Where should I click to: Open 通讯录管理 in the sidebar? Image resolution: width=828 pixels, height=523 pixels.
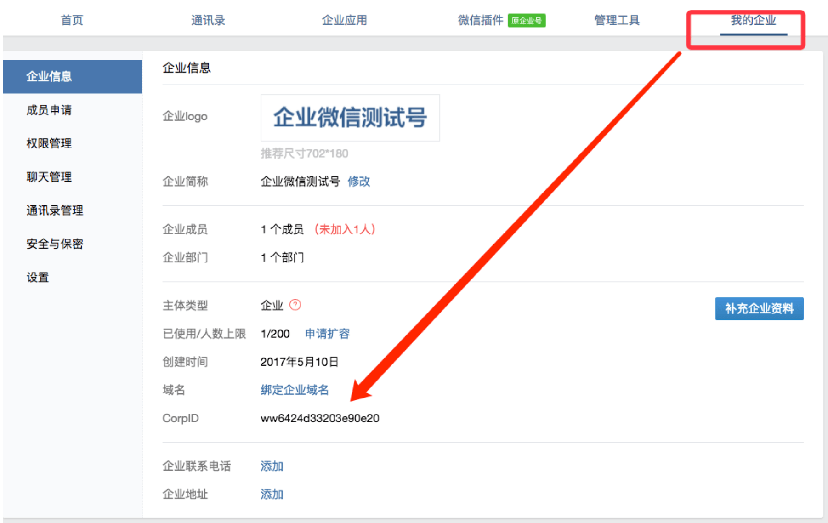click(55, 210)
